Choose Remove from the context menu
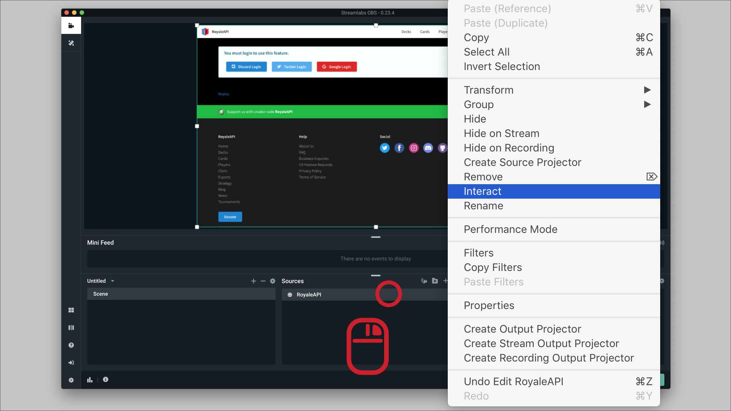Image resolution: width=731 pixels, height=411 pixels. click(x=554, y=177)
